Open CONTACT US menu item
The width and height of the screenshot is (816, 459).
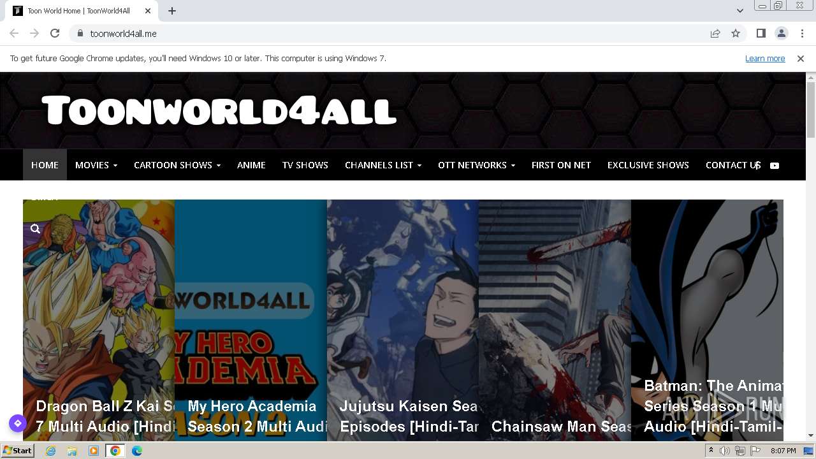[x=733, y=165]
